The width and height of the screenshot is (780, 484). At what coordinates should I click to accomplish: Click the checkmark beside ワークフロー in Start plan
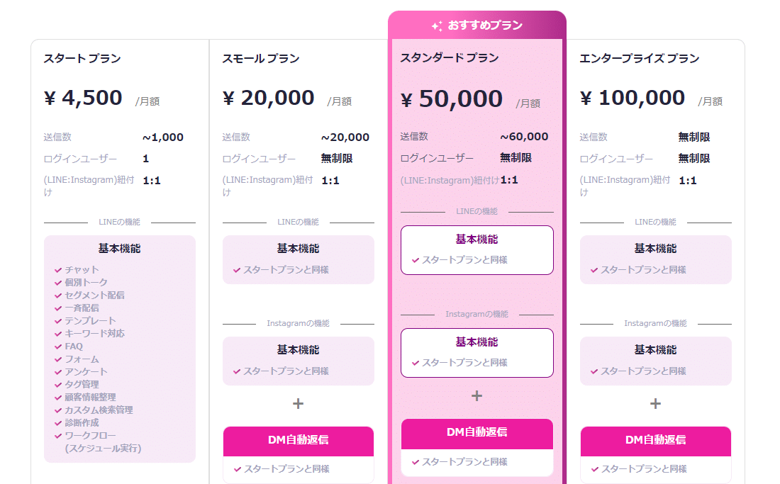tap(58, 436)
